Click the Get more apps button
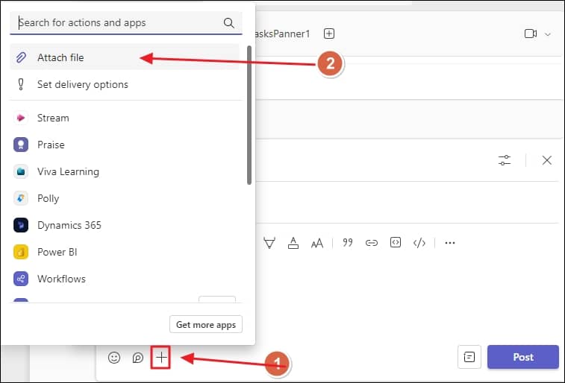This screenshot has height=383, width=565. click(x=206, y=324)
